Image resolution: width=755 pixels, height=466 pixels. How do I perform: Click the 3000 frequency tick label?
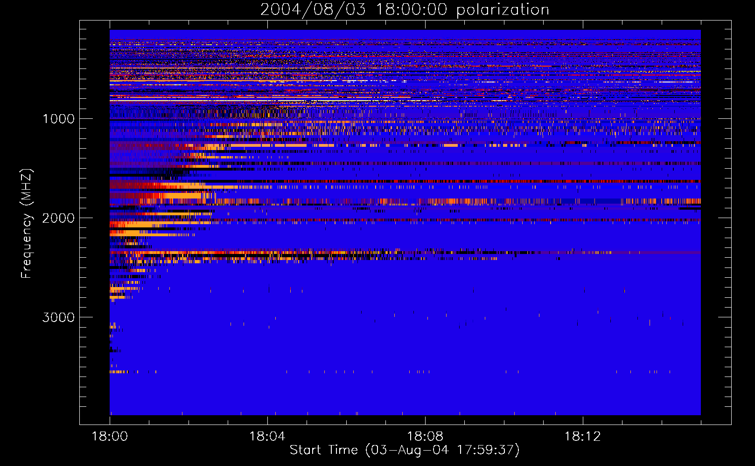pyautogui.click(x=58, y=317)
